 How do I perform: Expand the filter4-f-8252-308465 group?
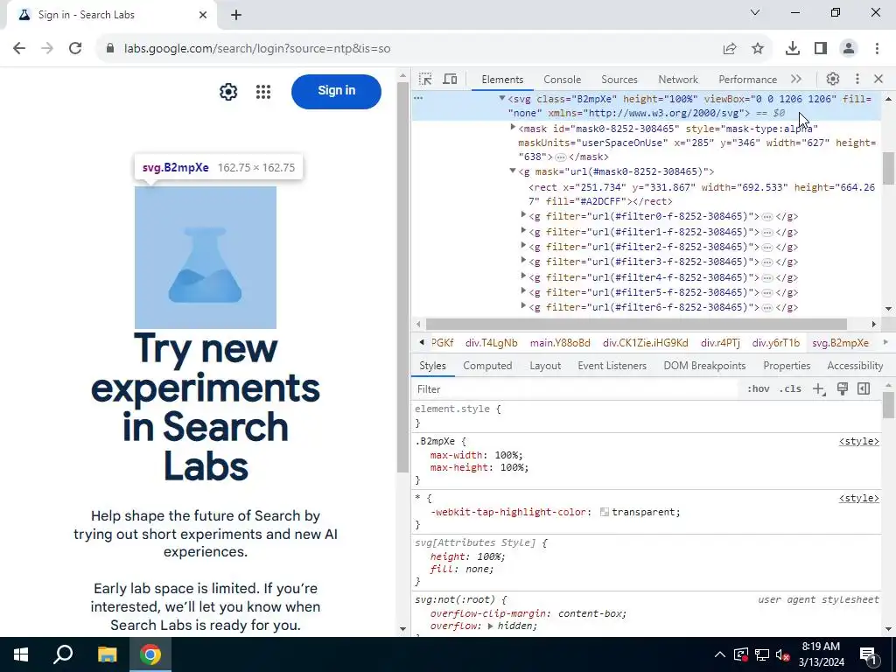pyautogui.click(x=523, y=276)
